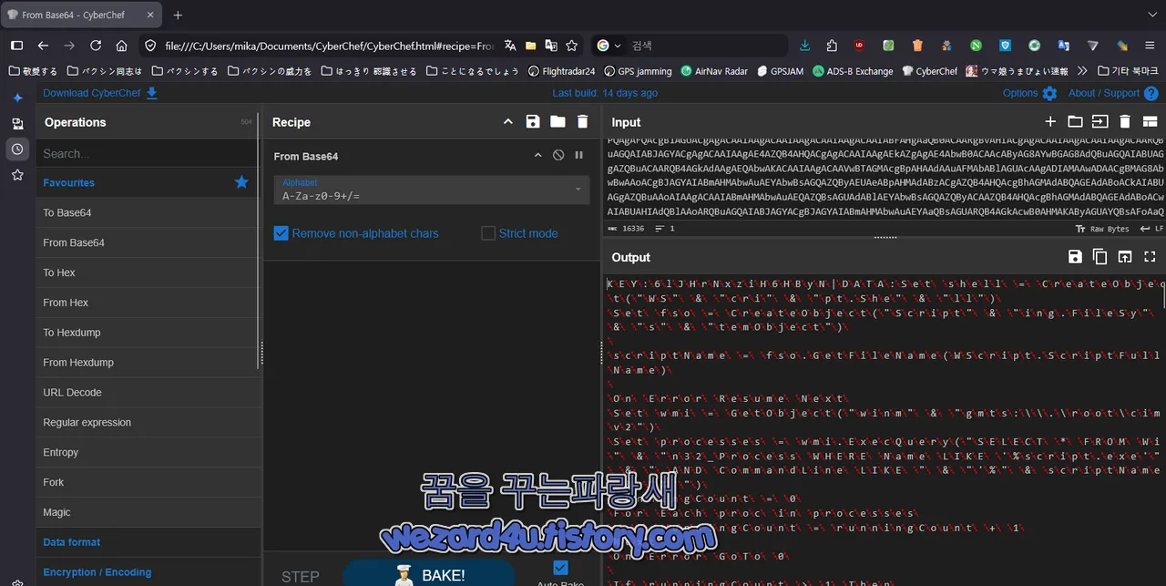The height and width of the screenshot is (586, 1166).
Task: Select From Hex operation
Action: pos(147,303)
